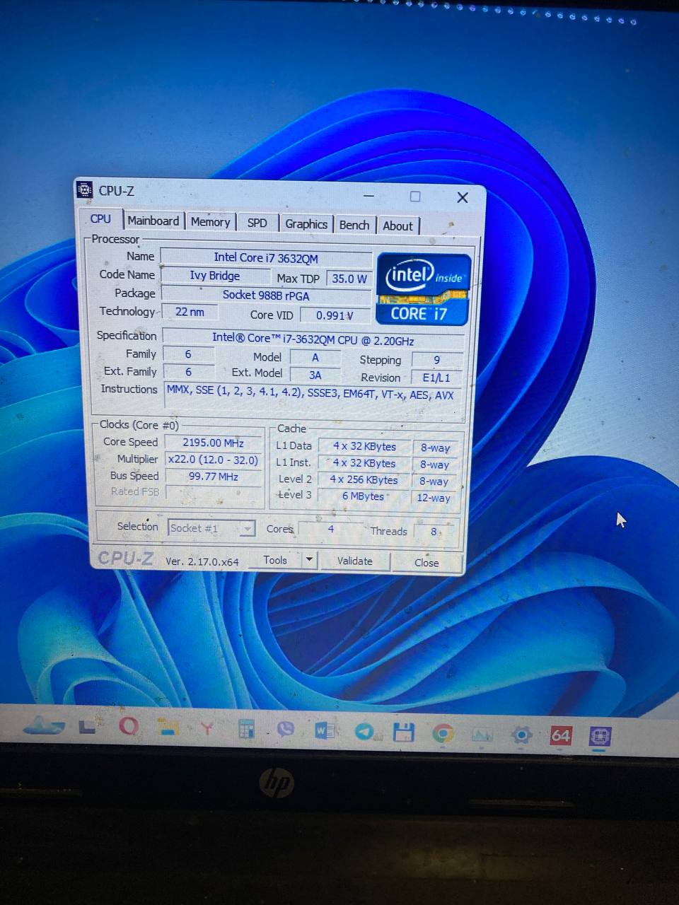Switch to the Mainboard tab

click(x=153, y=221)
